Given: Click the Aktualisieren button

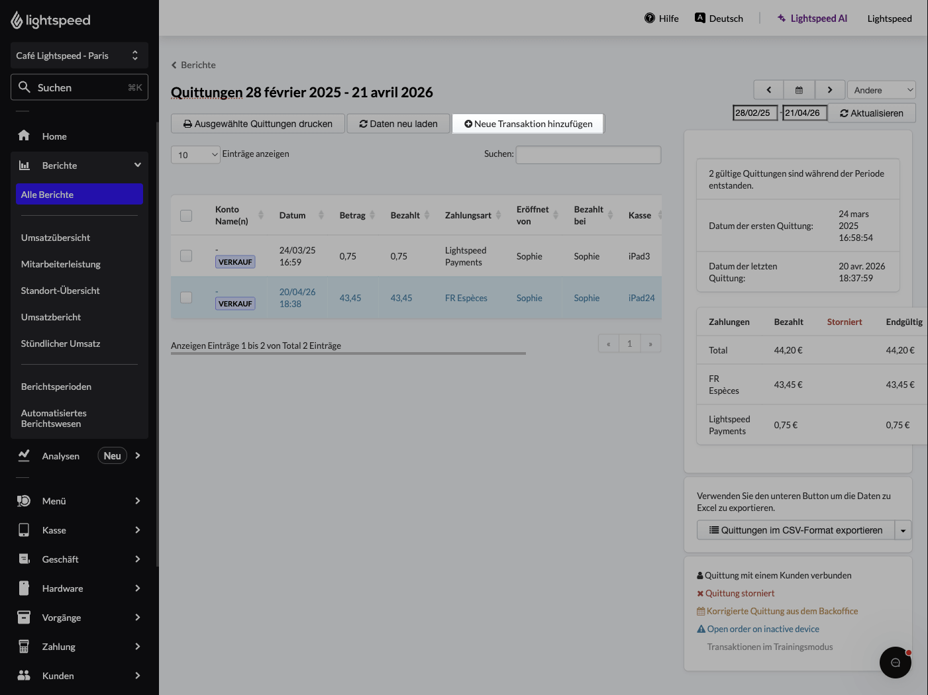Looking at the screenshot, I should click(872, 113).
